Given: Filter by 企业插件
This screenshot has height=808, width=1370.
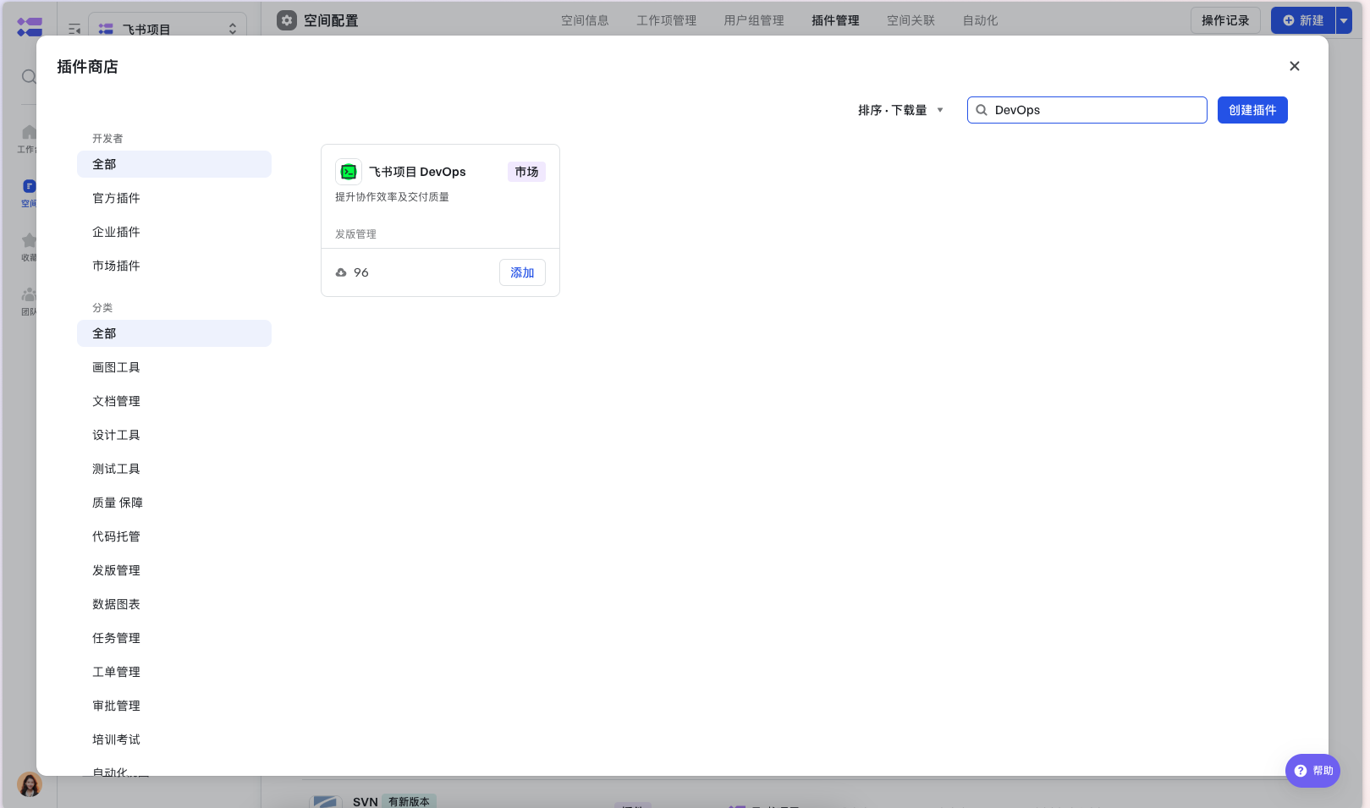Looking at the screenshot, I should point(174,232).
